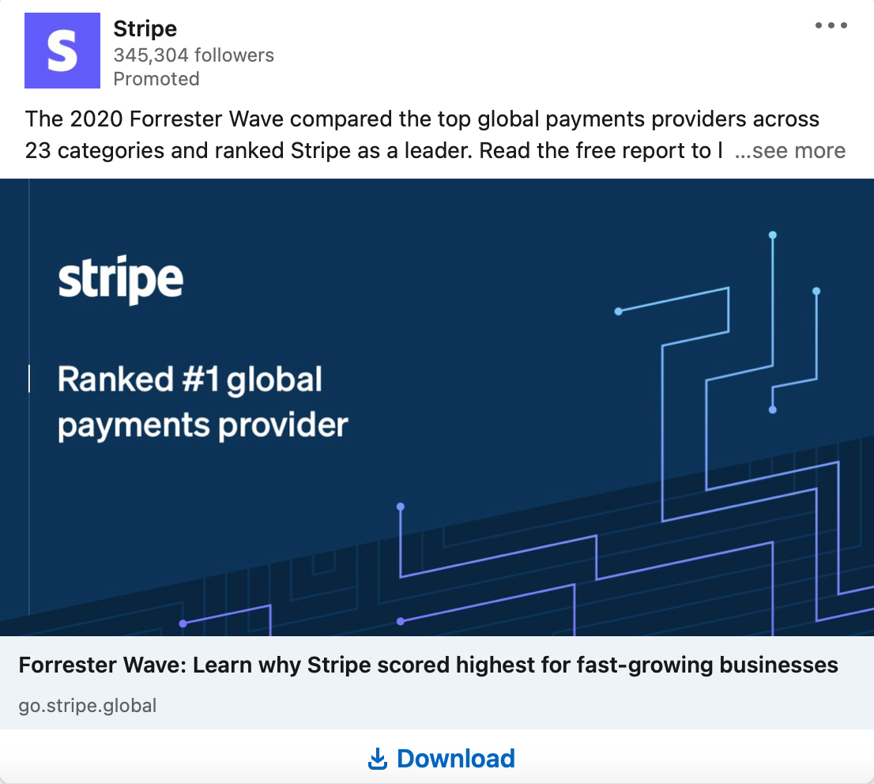
Task: Open the Forrester Wave headline link
Action: click(x=428, y=665)
